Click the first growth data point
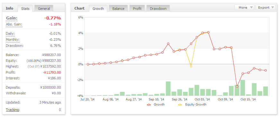 tap(88, 64)
